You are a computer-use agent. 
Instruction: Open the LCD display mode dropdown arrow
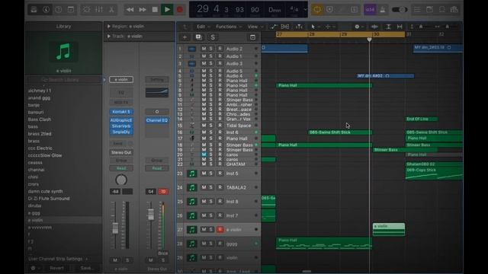click(305, 10)
